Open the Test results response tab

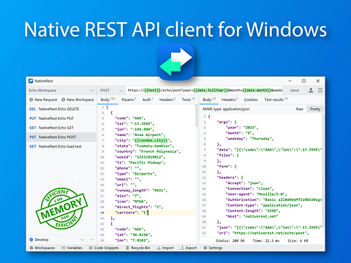276,99
